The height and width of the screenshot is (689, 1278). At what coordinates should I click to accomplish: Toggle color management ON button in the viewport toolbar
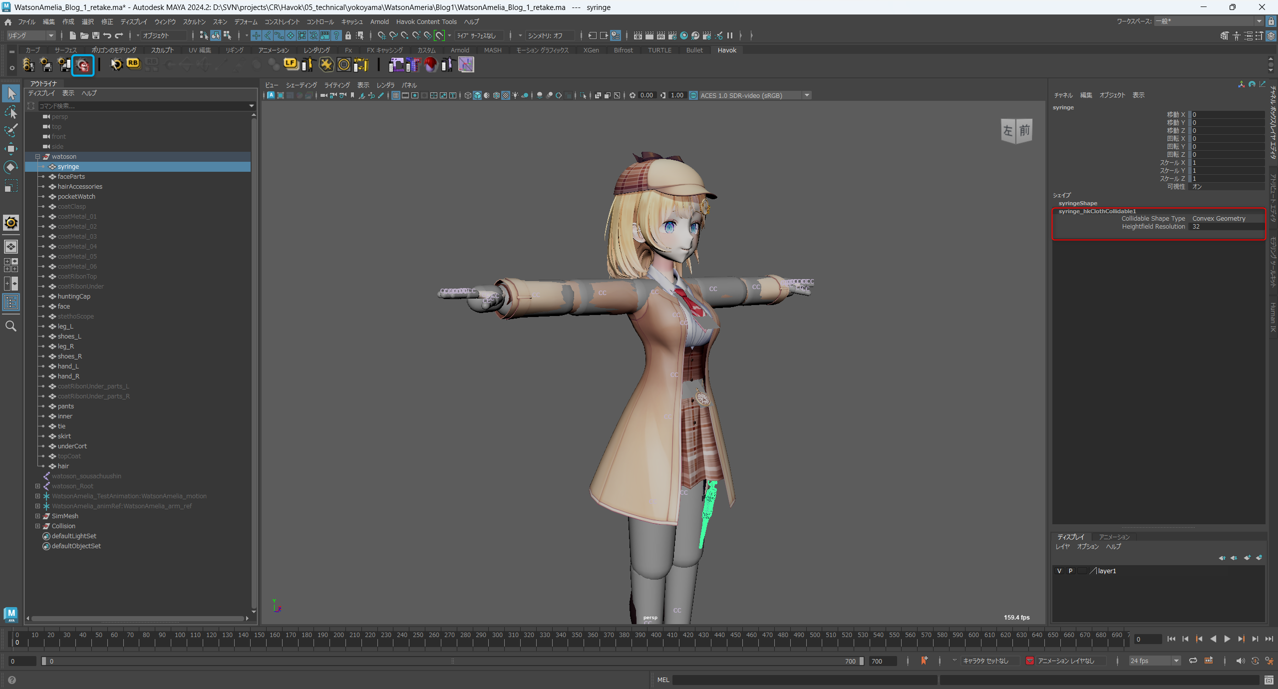(693, 95)
